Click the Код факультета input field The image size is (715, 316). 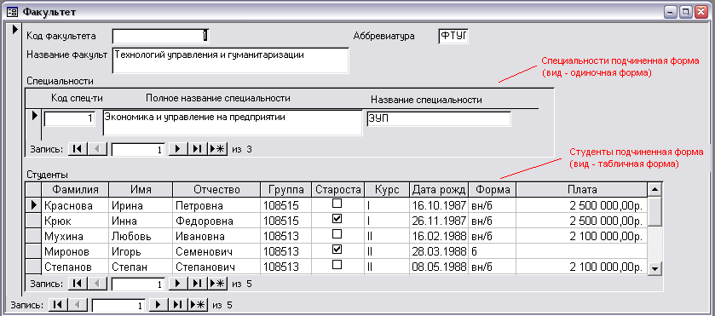tap(161, 36)
